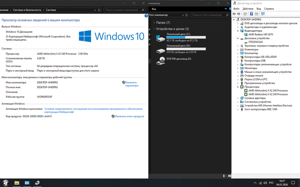
Task: Click the Forward arrow in Device Manager toolbar
Action: [x=239, y=14]
